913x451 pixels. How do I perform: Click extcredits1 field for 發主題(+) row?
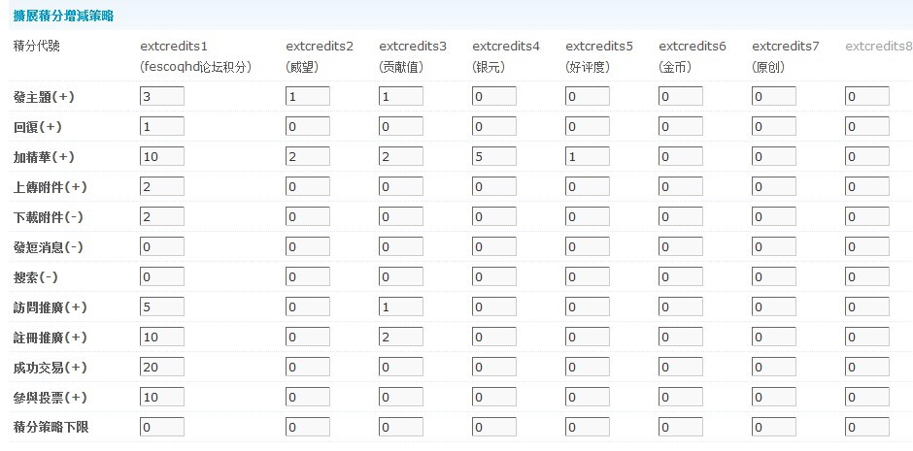pyautogui.click(x=162, y=96)
